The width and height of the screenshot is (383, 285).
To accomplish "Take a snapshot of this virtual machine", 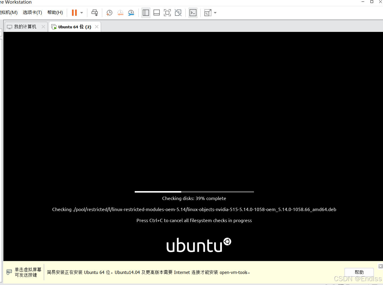I will (109, 13).
